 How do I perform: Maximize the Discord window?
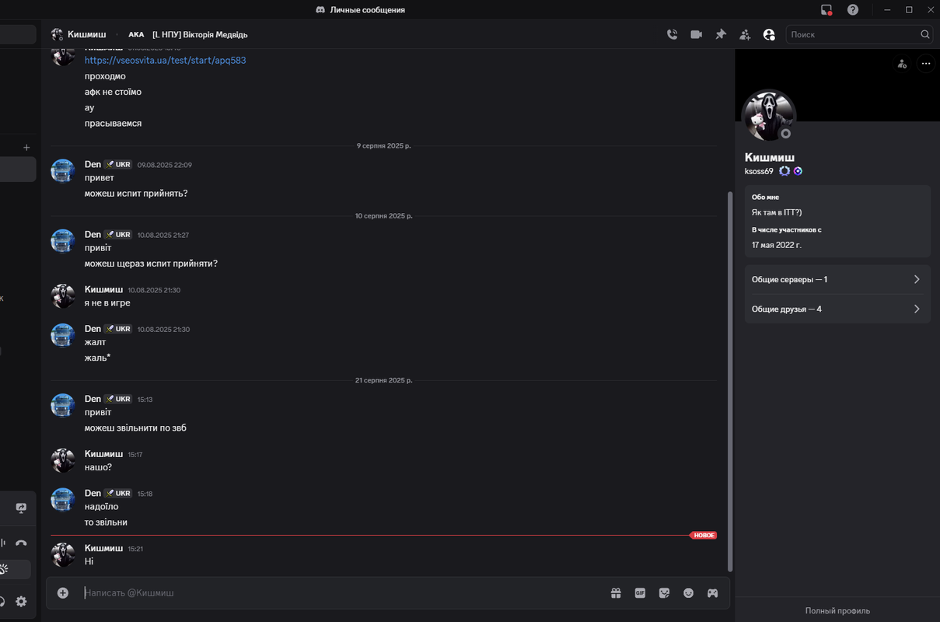click(x=909, y=9)
